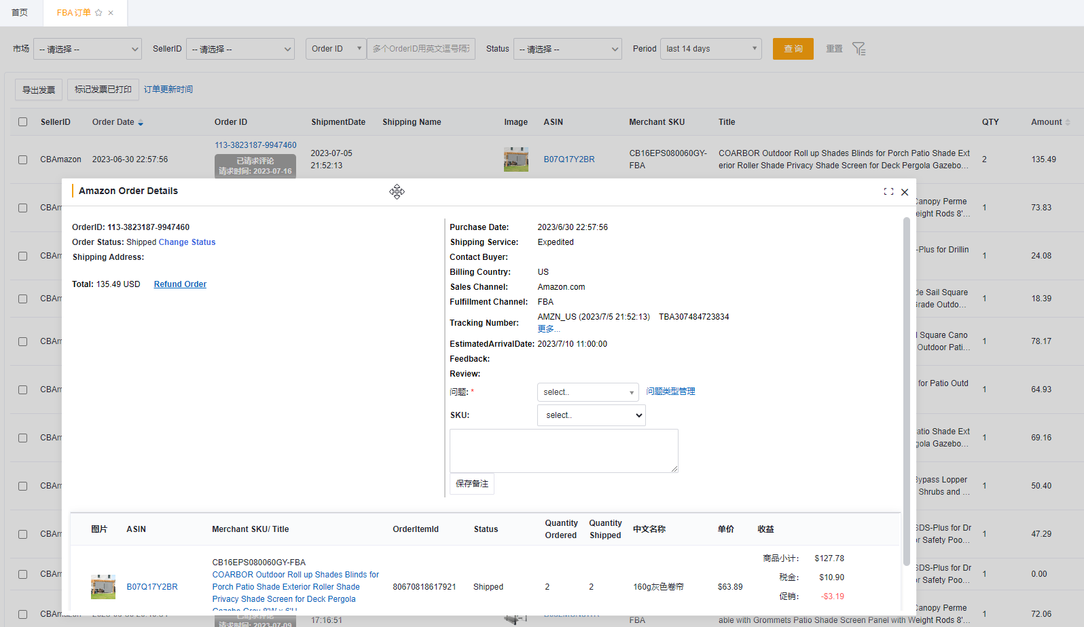Screen dimensions: 1084x627
Task: Expand the Period last 14 days dropdown
Action: coord(710,49)
